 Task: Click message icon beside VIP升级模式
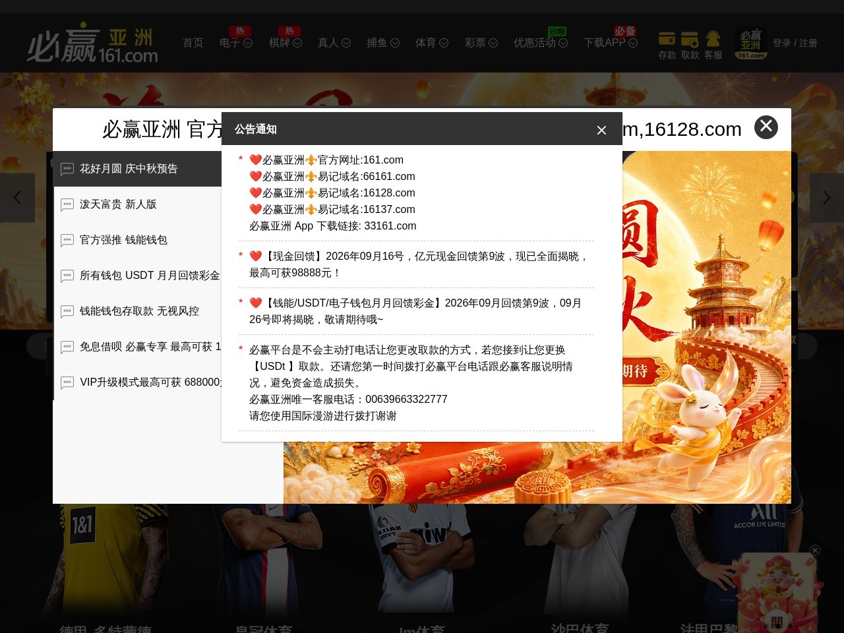pos(67,383)
